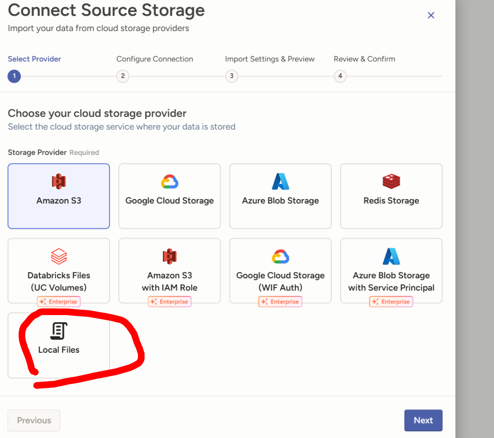This screenshot has height=438, width=494.
Task: Pick the Google Cloud Storage (WIF Auth) label
Action: (x=280, y=281)
